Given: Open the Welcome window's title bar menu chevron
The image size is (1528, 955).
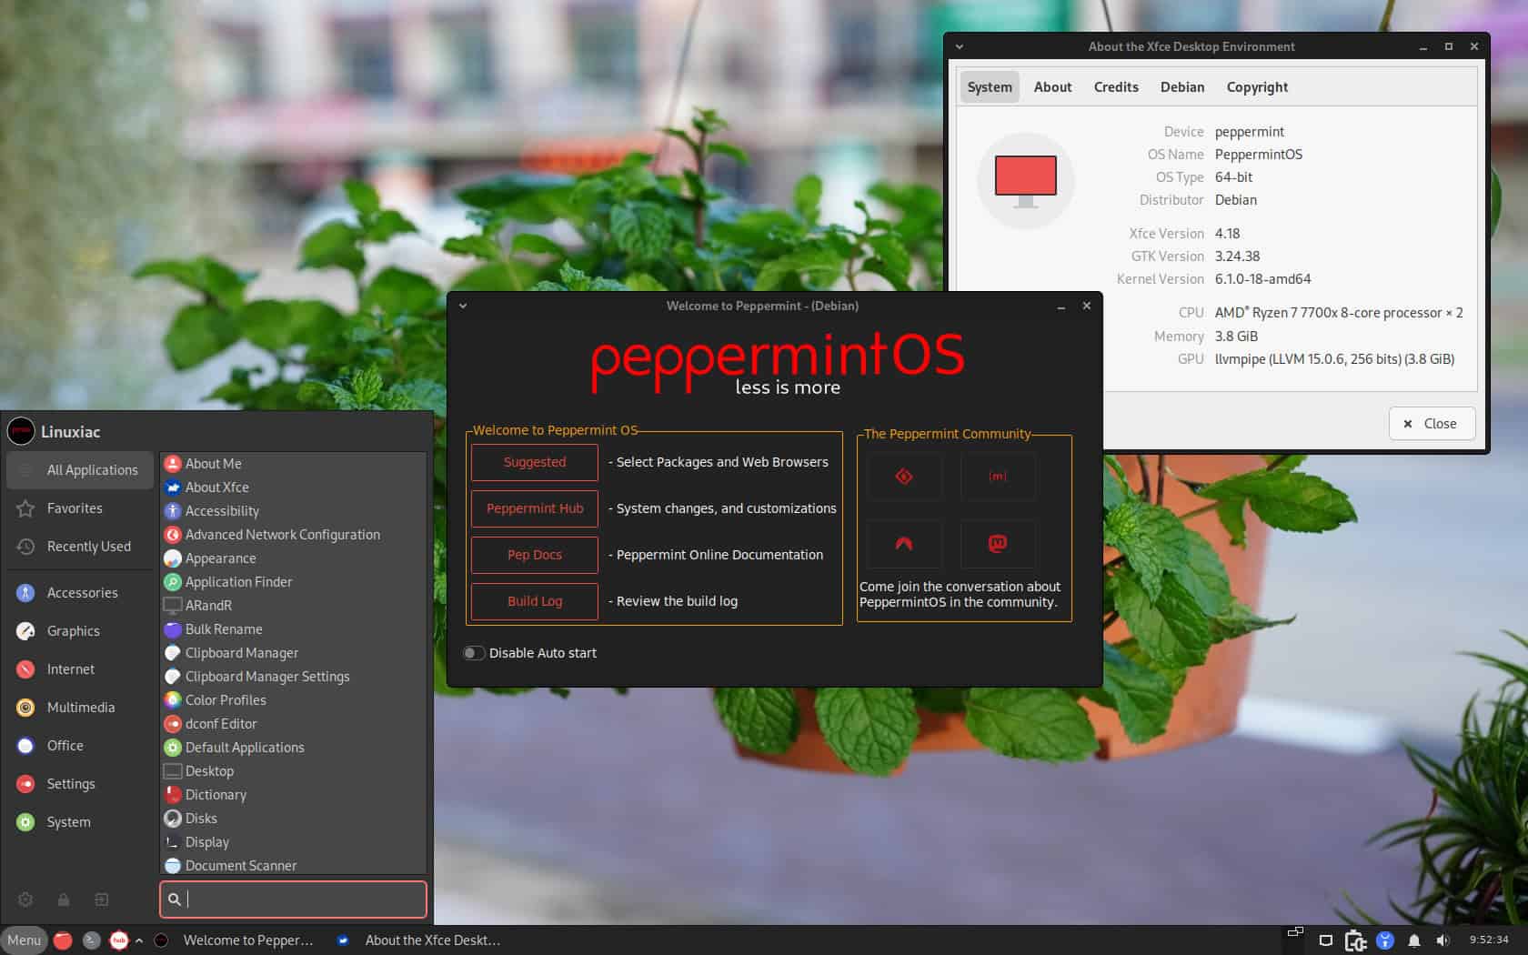Looking at the screenshot, I should pyautogui.click(x=464, y=307).
